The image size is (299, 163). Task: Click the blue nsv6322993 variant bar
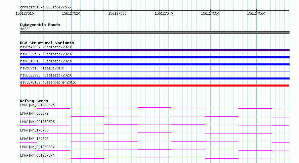[155, 78]
